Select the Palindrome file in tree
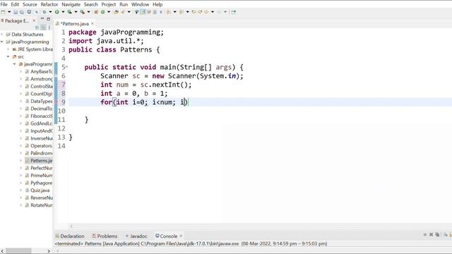The height and width of the screenshot is (254, 452). coord(39,153)
